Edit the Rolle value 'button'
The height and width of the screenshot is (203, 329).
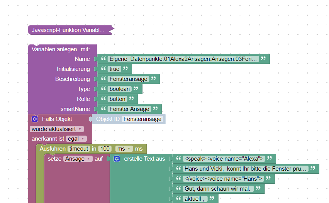tap(117, 99)
